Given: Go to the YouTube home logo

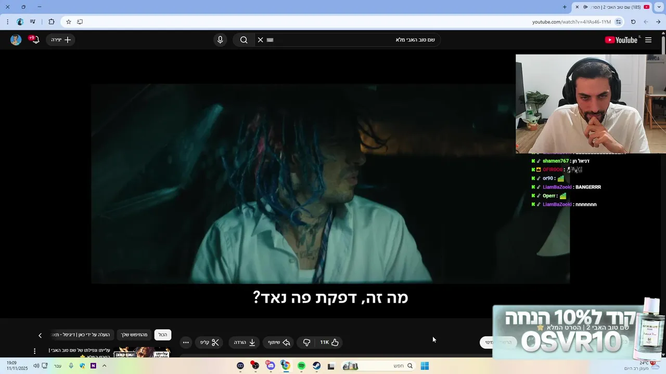Looking at the screenshot, I should [x=621, y=40].
